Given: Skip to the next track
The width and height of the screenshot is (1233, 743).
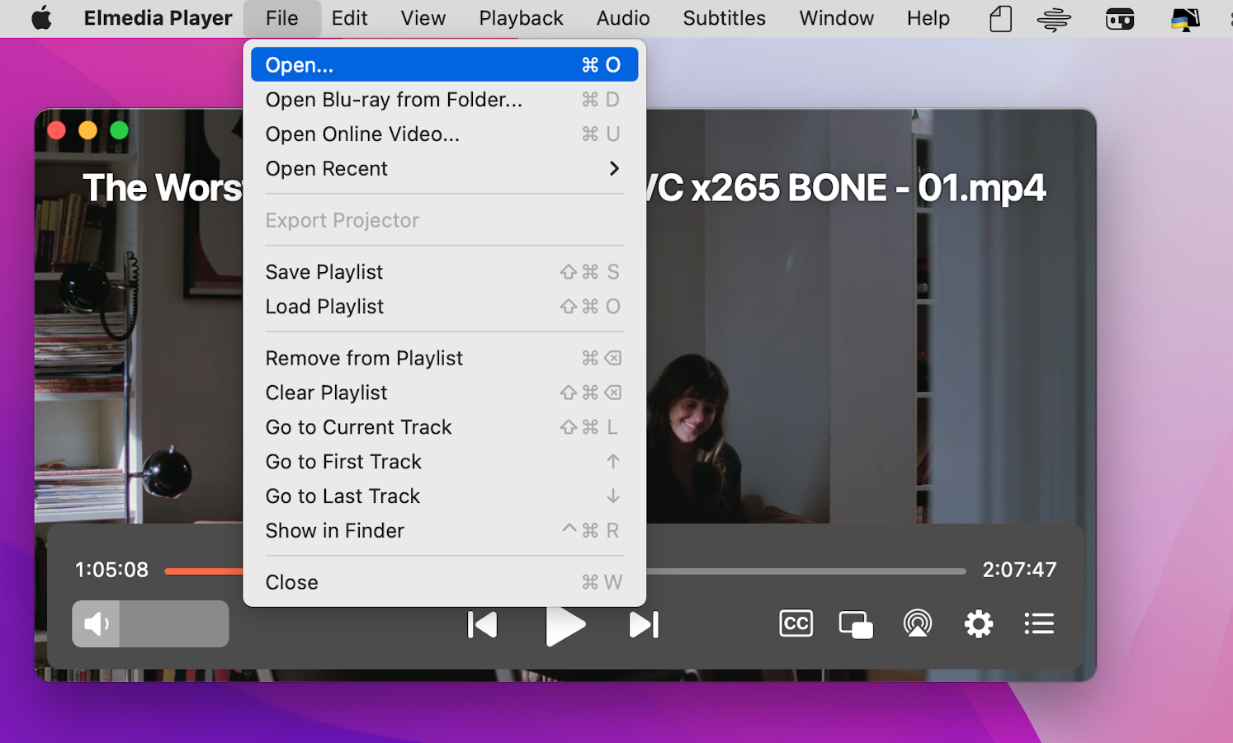Looking at the screenshot, I should pos(644,625).
